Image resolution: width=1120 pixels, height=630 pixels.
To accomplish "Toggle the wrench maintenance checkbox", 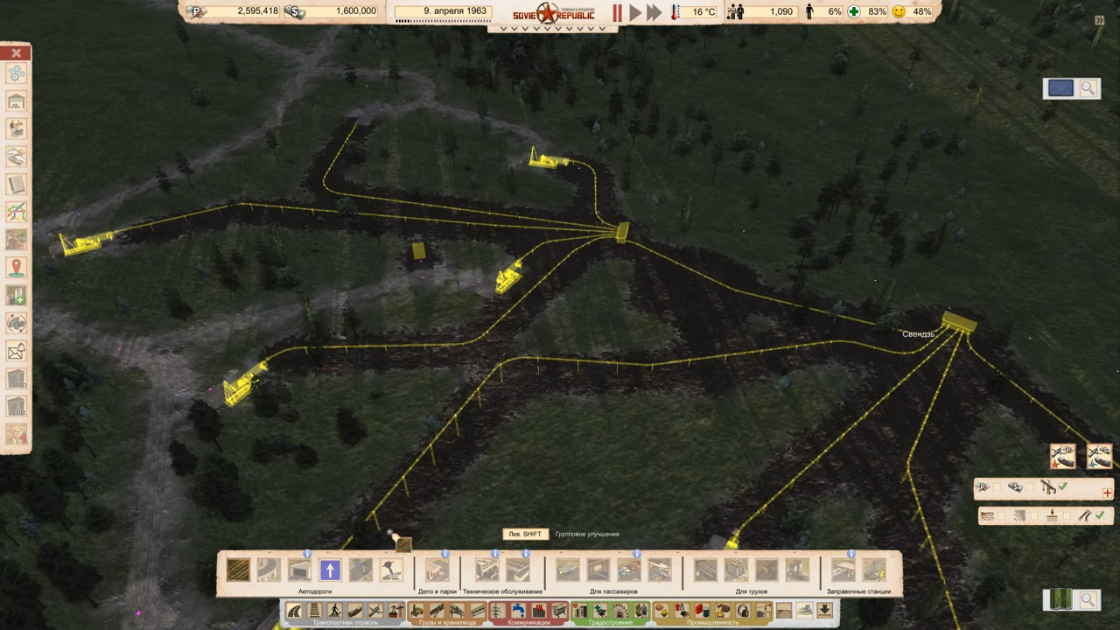I will [1102, 516].
